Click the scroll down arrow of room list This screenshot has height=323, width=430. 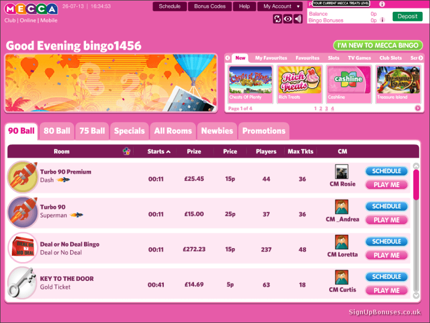pyautogui.click(x=416, y=295)
